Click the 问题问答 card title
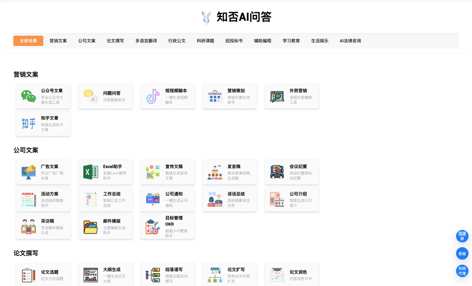472x286 pixels. [x=112, y=93]
